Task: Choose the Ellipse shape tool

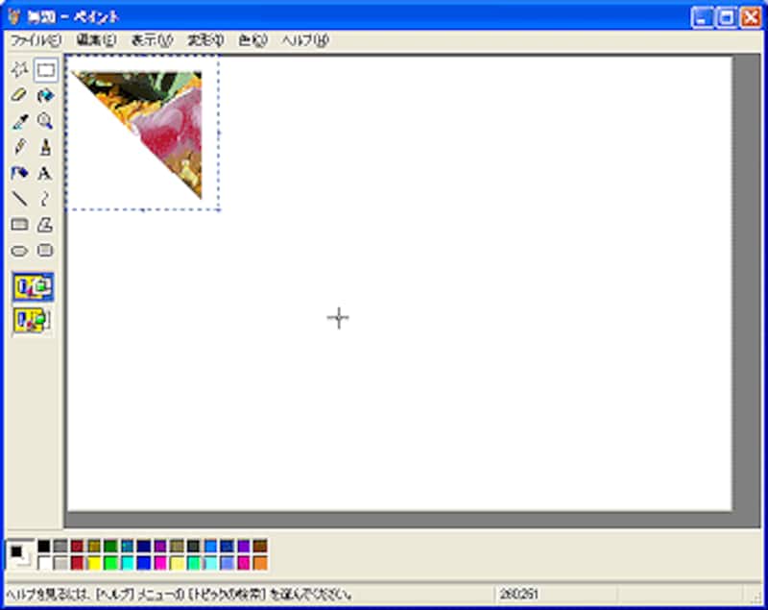Action: tap(19, 251)
